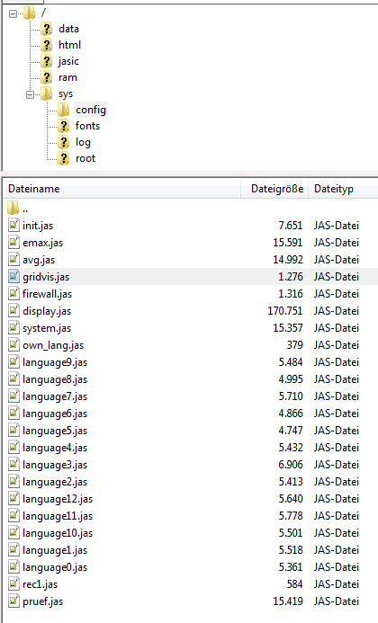Screen dimensions: 378x623
Task: Click the init.jas file icon
Action: click(x=13, y=225)
